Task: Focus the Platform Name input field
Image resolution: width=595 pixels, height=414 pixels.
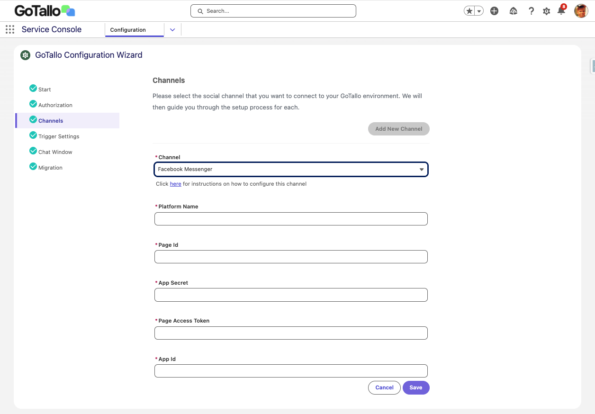Action: [x=291, y=219]
